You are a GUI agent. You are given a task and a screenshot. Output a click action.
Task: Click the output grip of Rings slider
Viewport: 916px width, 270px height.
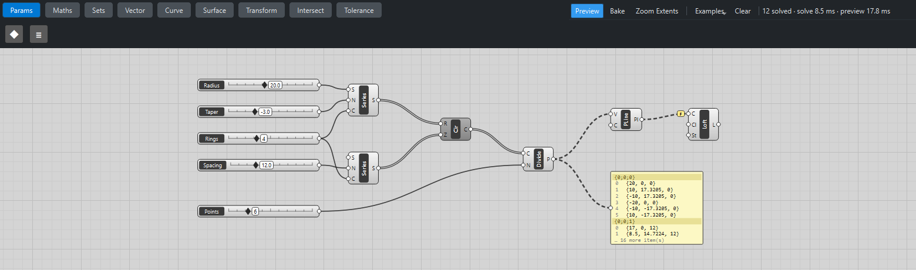click(319, 139)
